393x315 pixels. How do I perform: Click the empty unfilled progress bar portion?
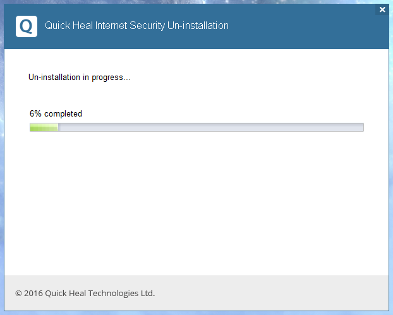(x=209, y=127)
